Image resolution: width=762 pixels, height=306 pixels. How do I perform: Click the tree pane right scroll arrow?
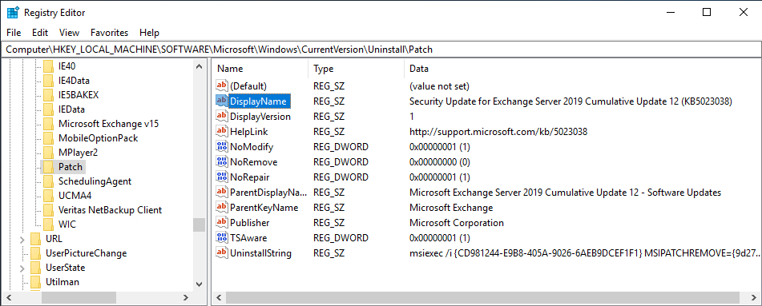point(186,297)
